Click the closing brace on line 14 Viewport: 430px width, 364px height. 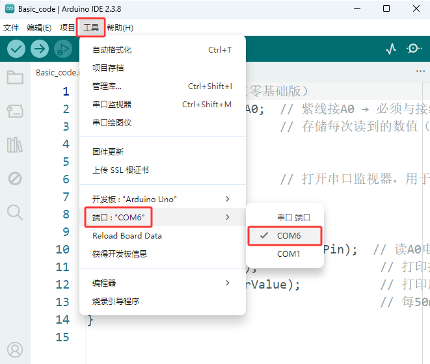[90, 320]
